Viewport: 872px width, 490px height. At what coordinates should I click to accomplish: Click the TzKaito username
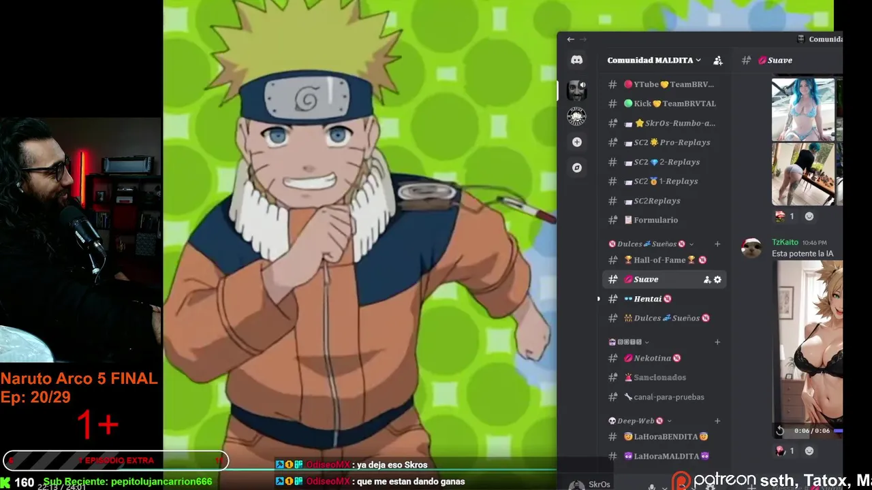click(x=785, y=242)
